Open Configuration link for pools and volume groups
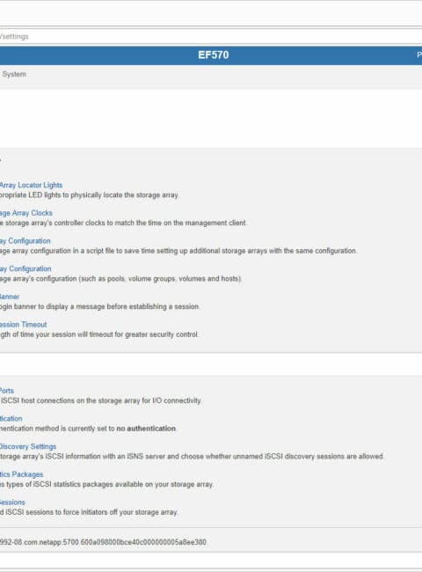 click(x=25, y=268)
